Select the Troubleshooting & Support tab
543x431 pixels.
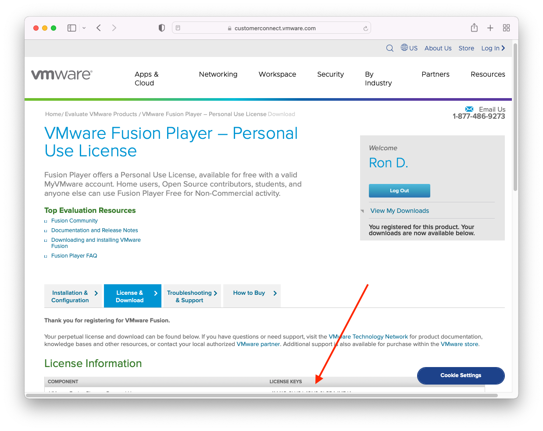pos(192,297)
